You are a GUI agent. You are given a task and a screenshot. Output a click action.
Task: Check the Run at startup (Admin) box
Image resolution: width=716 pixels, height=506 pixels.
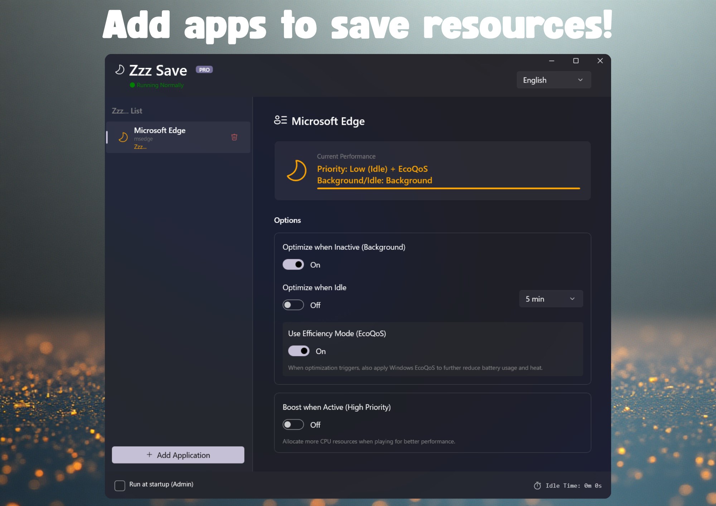pos(120,485)
